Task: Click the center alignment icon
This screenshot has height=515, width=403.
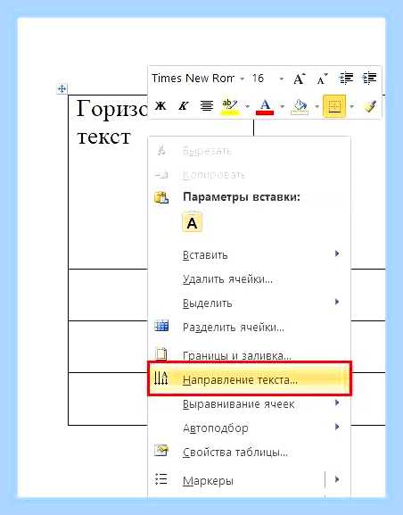Action: point(207,105)
